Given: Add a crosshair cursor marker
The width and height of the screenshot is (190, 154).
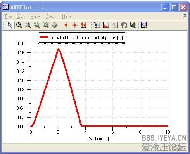Looking at the screenshot, I should [75, 25].
